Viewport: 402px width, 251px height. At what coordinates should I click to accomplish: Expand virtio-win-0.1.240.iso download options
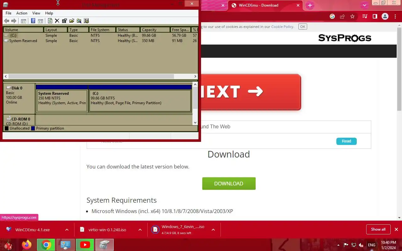pyautogui.click(x=140, y=230)
